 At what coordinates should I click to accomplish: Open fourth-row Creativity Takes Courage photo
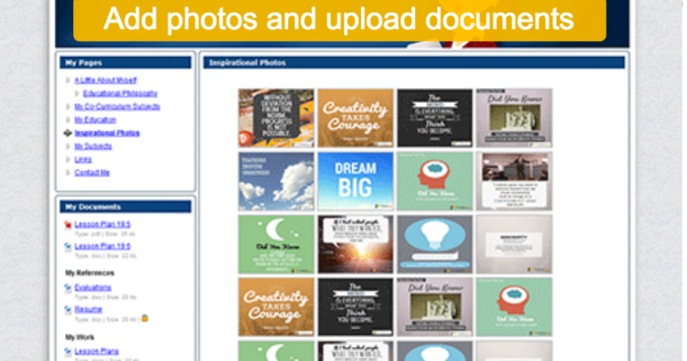click(x=276, y=307)
